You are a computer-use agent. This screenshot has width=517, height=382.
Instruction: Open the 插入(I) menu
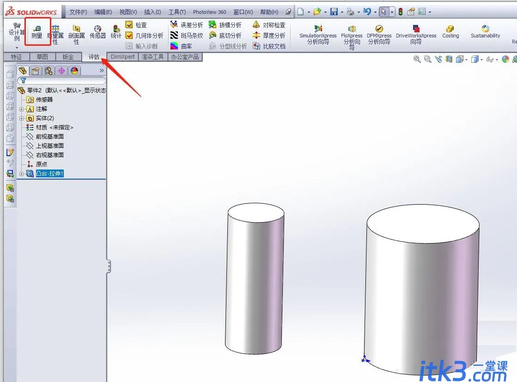click(152, 12)
